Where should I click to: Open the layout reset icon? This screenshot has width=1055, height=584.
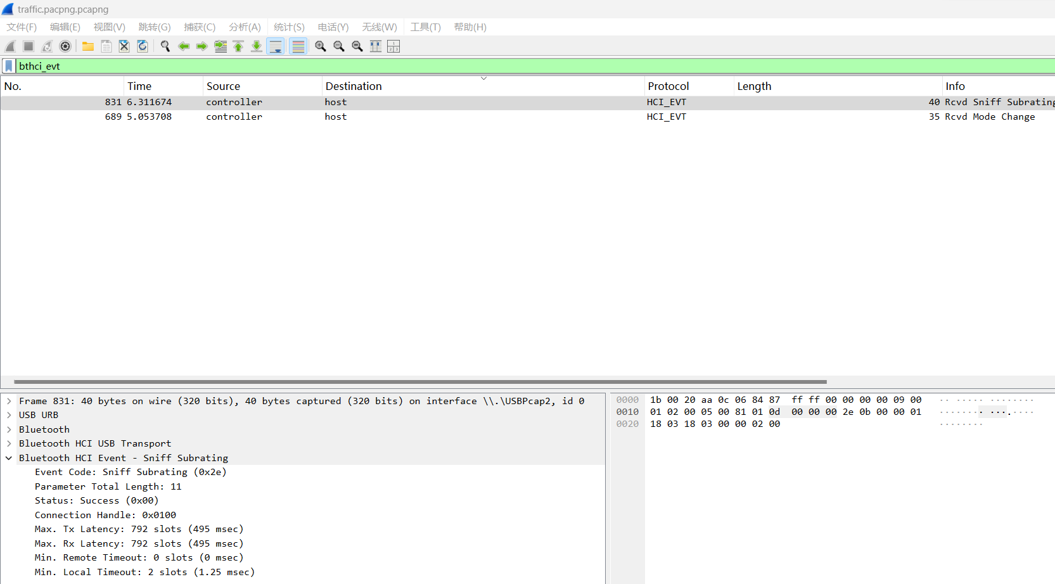tap(393, 46)
